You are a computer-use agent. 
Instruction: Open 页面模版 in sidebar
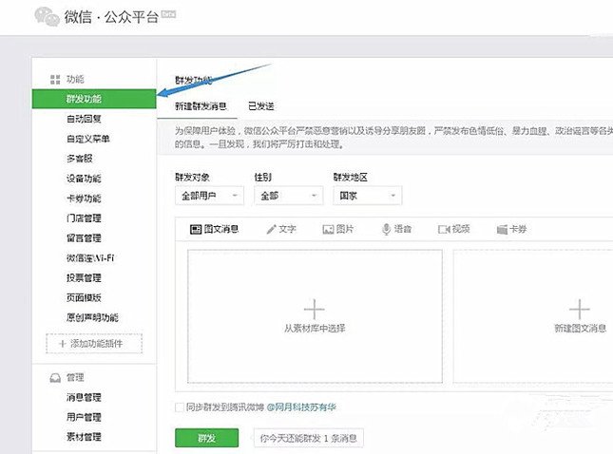(84, 297)
